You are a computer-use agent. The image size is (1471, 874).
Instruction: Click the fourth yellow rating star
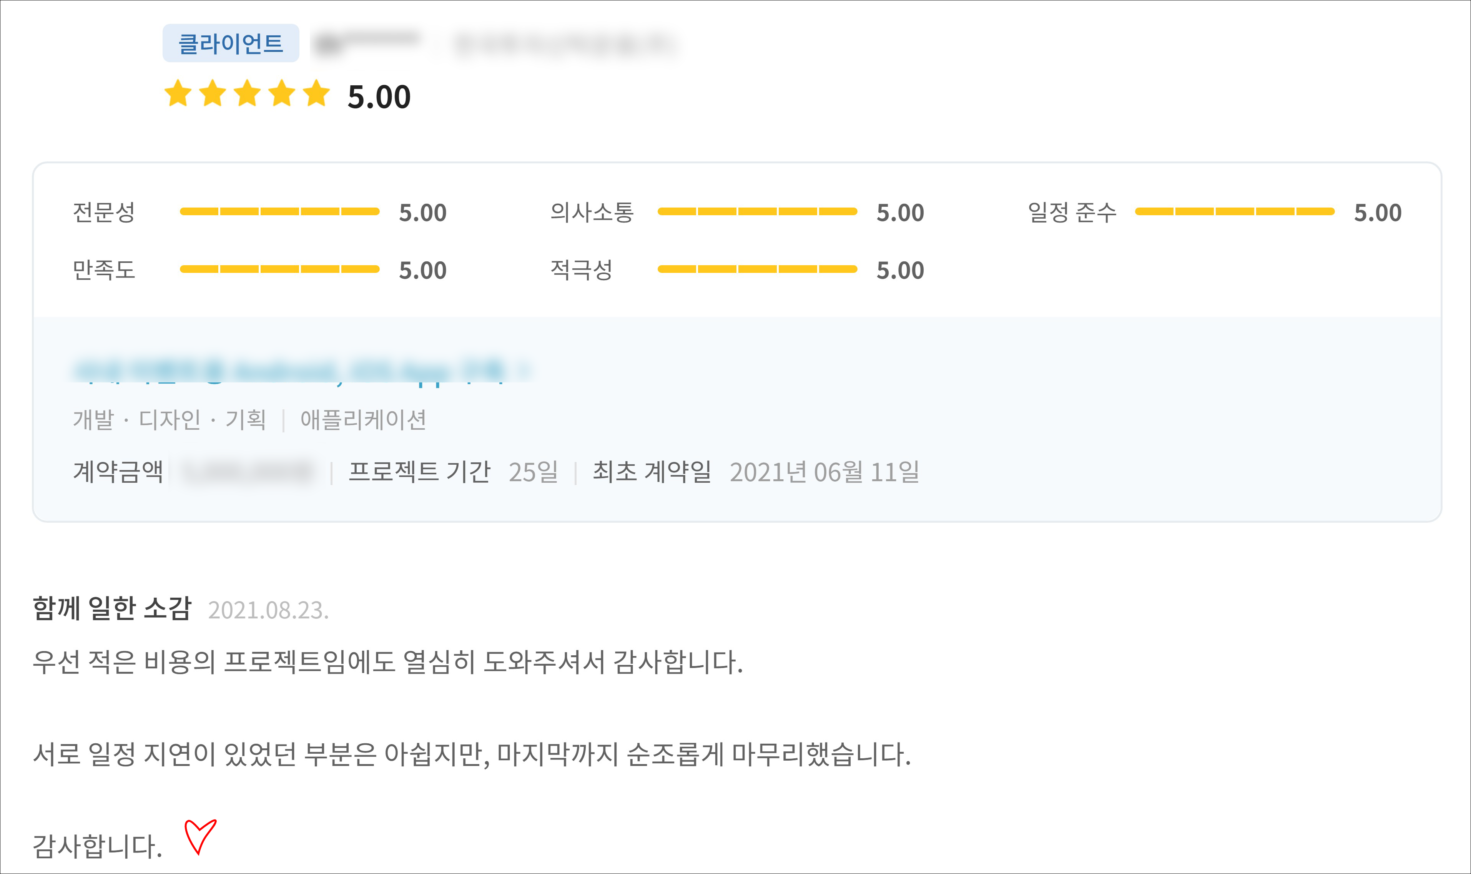point(282,94)
